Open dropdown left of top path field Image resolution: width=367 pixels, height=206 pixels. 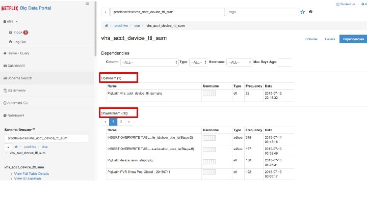pos(106,12)
